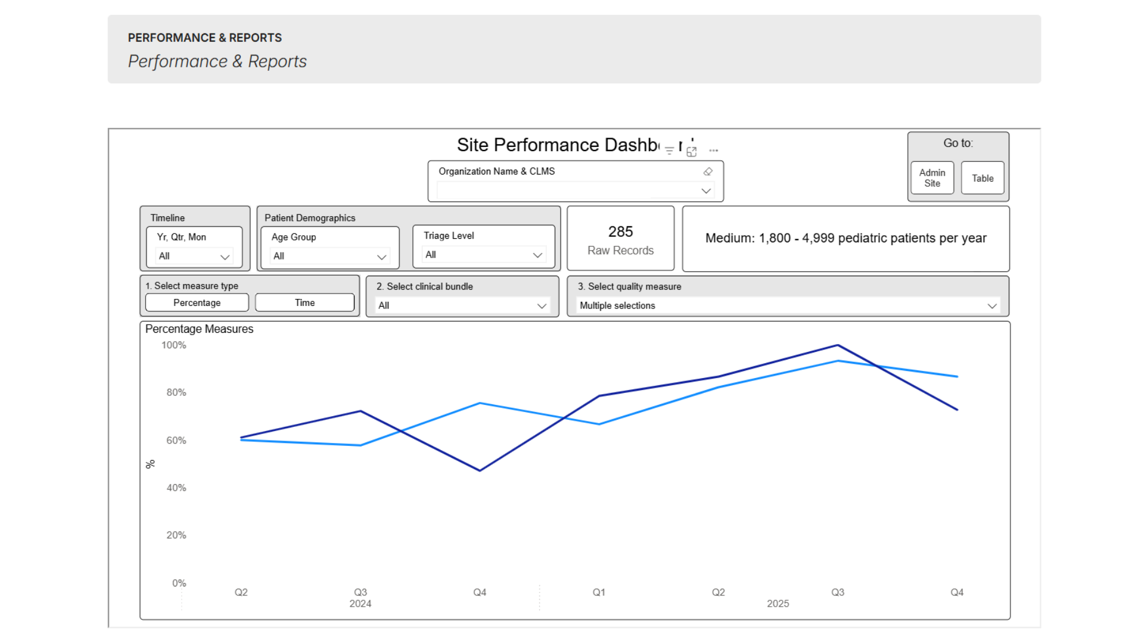
Task: Expand the Age Group dropdown
Action: pyautogui.click(x=381, y=257)
